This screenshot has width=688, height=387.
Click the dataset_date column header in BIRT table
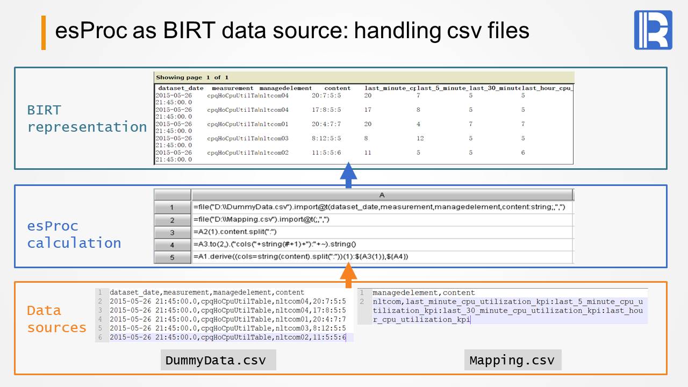pos(181,88)
